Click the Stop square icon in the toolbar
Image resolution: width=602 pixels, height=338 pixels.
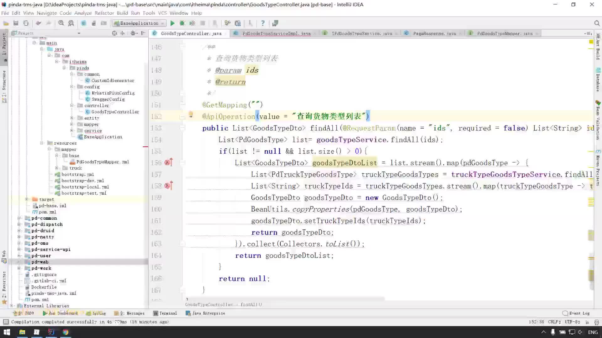203,23
